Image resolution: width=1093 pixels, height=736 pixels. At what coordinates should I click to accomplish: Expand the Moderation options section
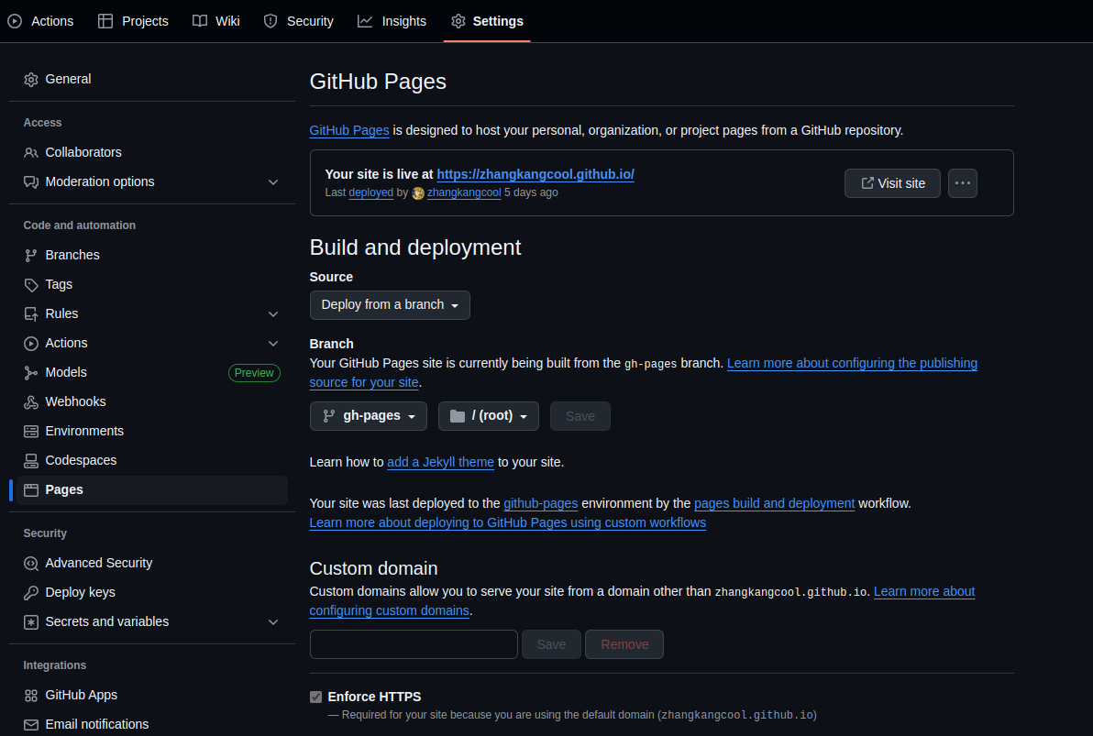tap(272, 182)
